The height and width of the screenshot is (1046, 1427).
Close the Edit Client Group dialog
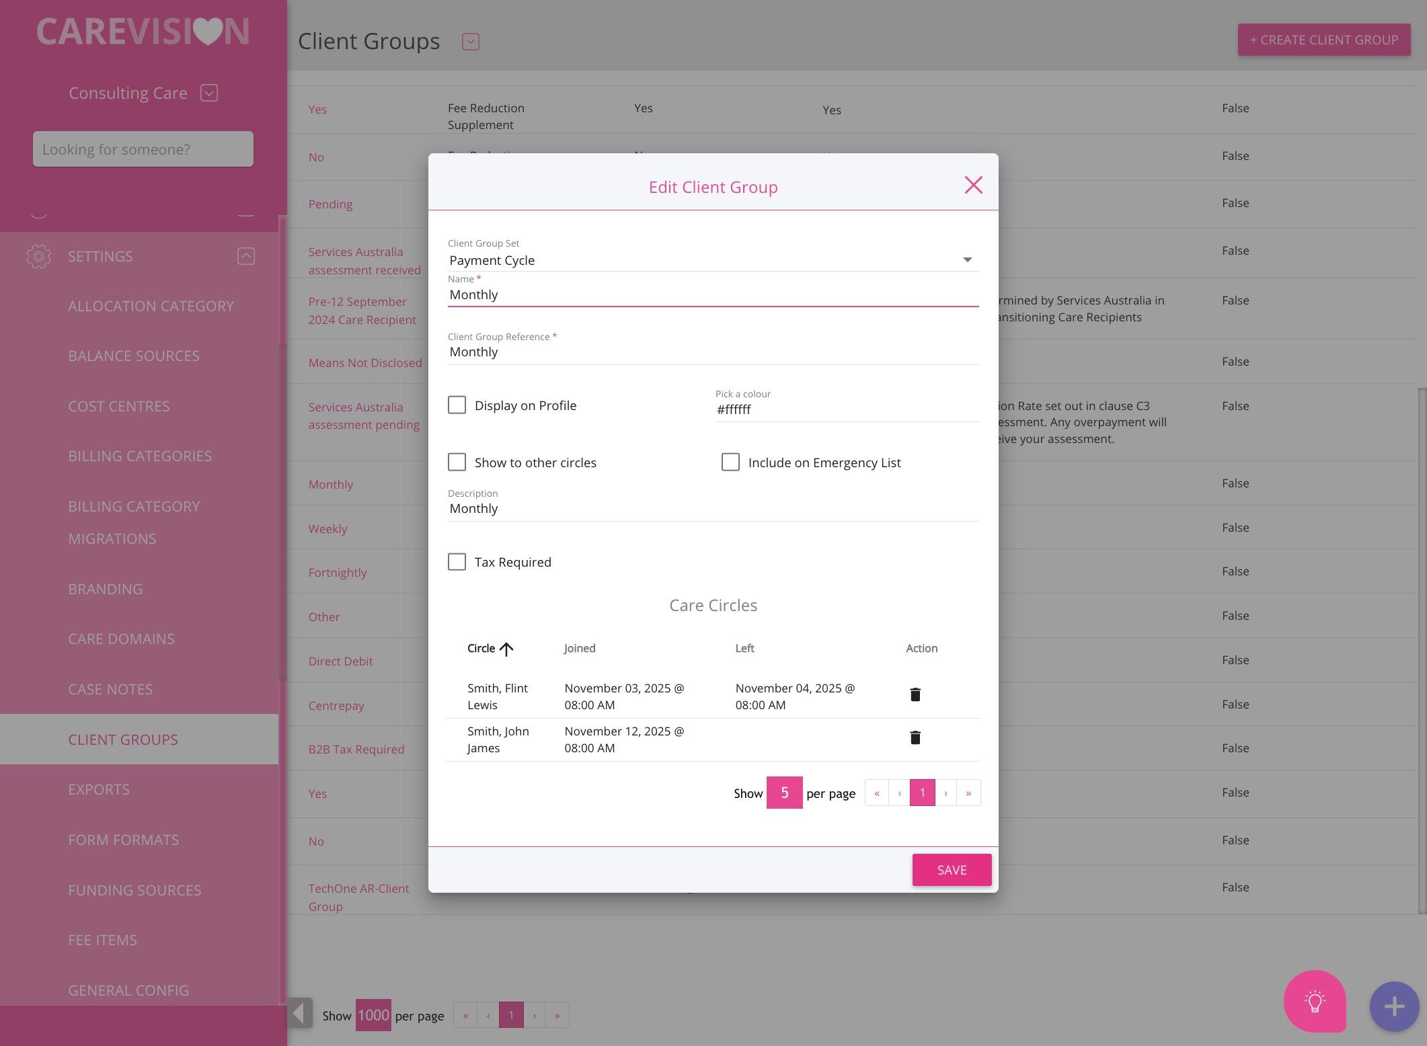click(x=973, y=186)
